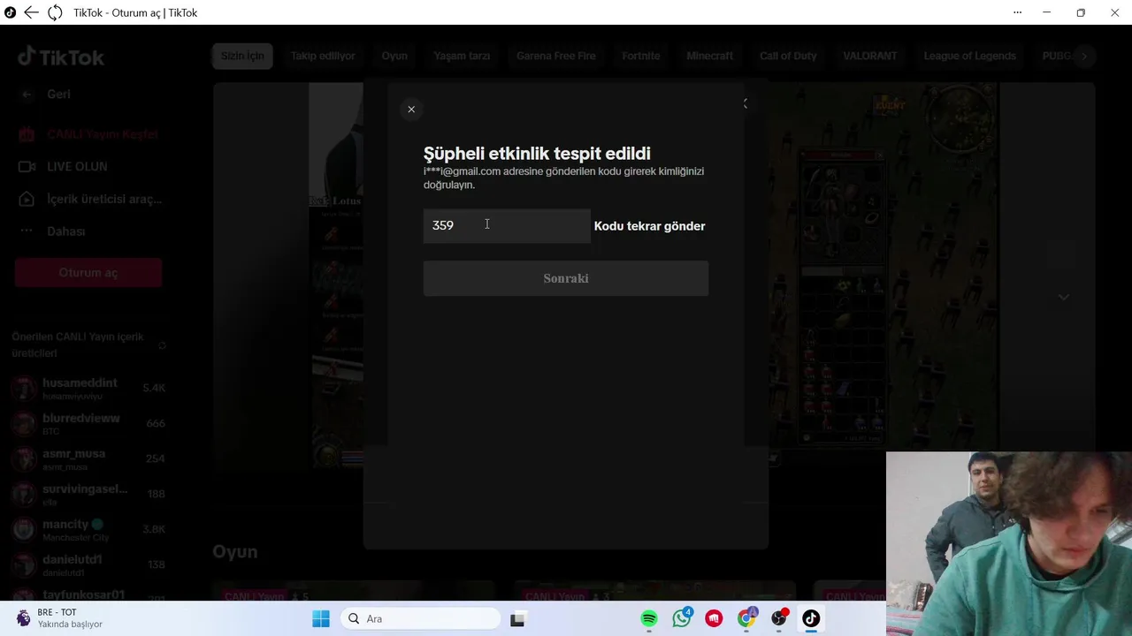
Task: Open Chrome from the taskbar
Action: (747, 618)
